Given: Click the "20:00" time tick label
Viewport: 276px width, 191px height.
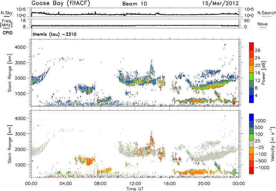Looking at the screenshot, I should pyautogui.click(x=204, y=184).
